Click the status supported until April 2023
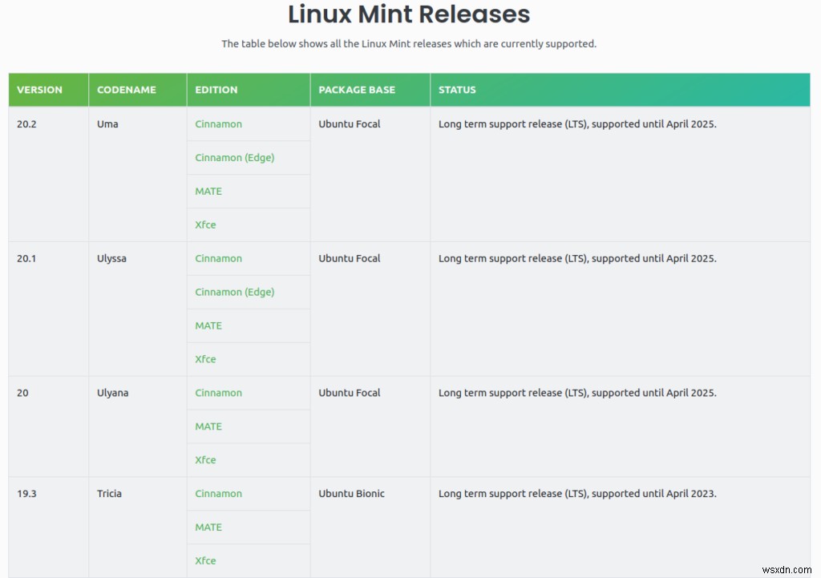The width and height of the screenshot is (821, 578). pyautogui.click(x=577, y=494)
